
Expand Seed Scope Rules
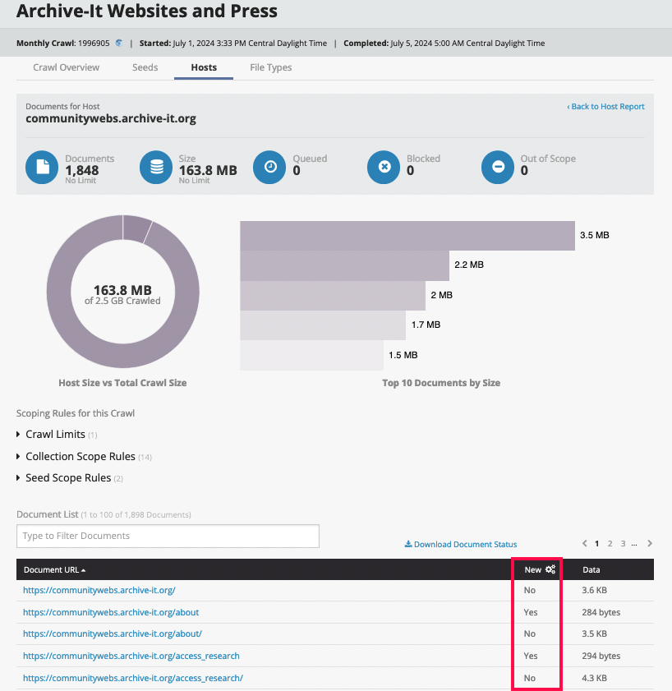coord(67,478)
